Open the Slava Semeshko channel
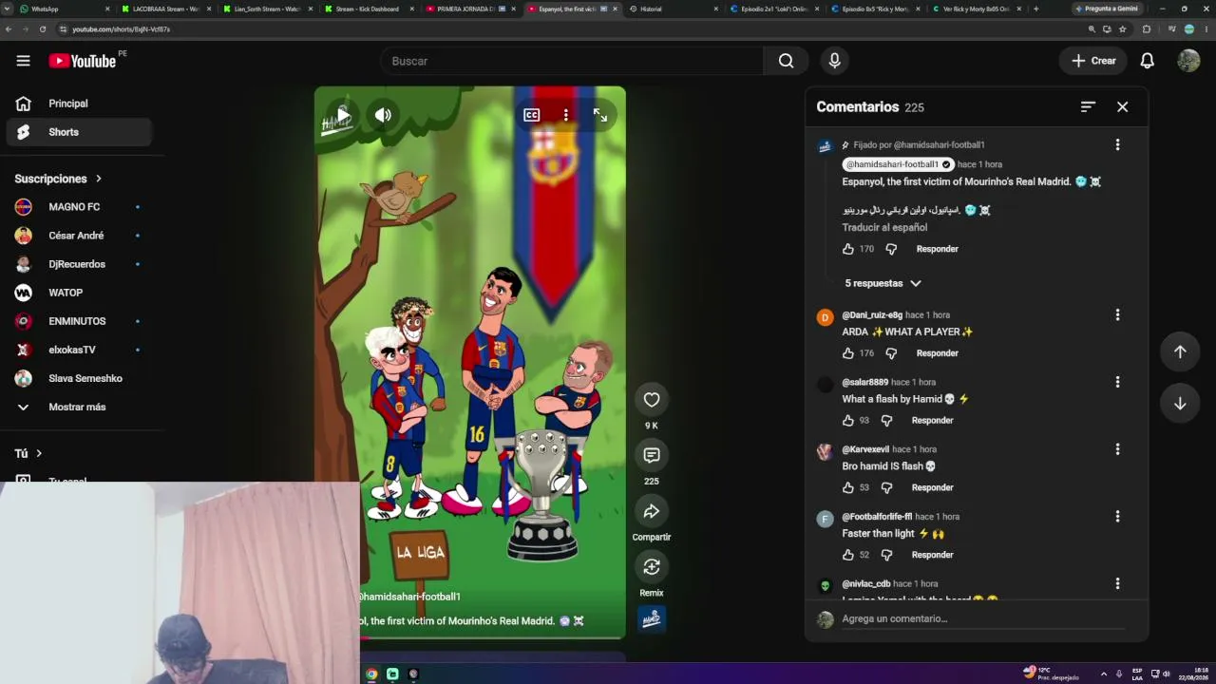 click(x=80, y=378)
